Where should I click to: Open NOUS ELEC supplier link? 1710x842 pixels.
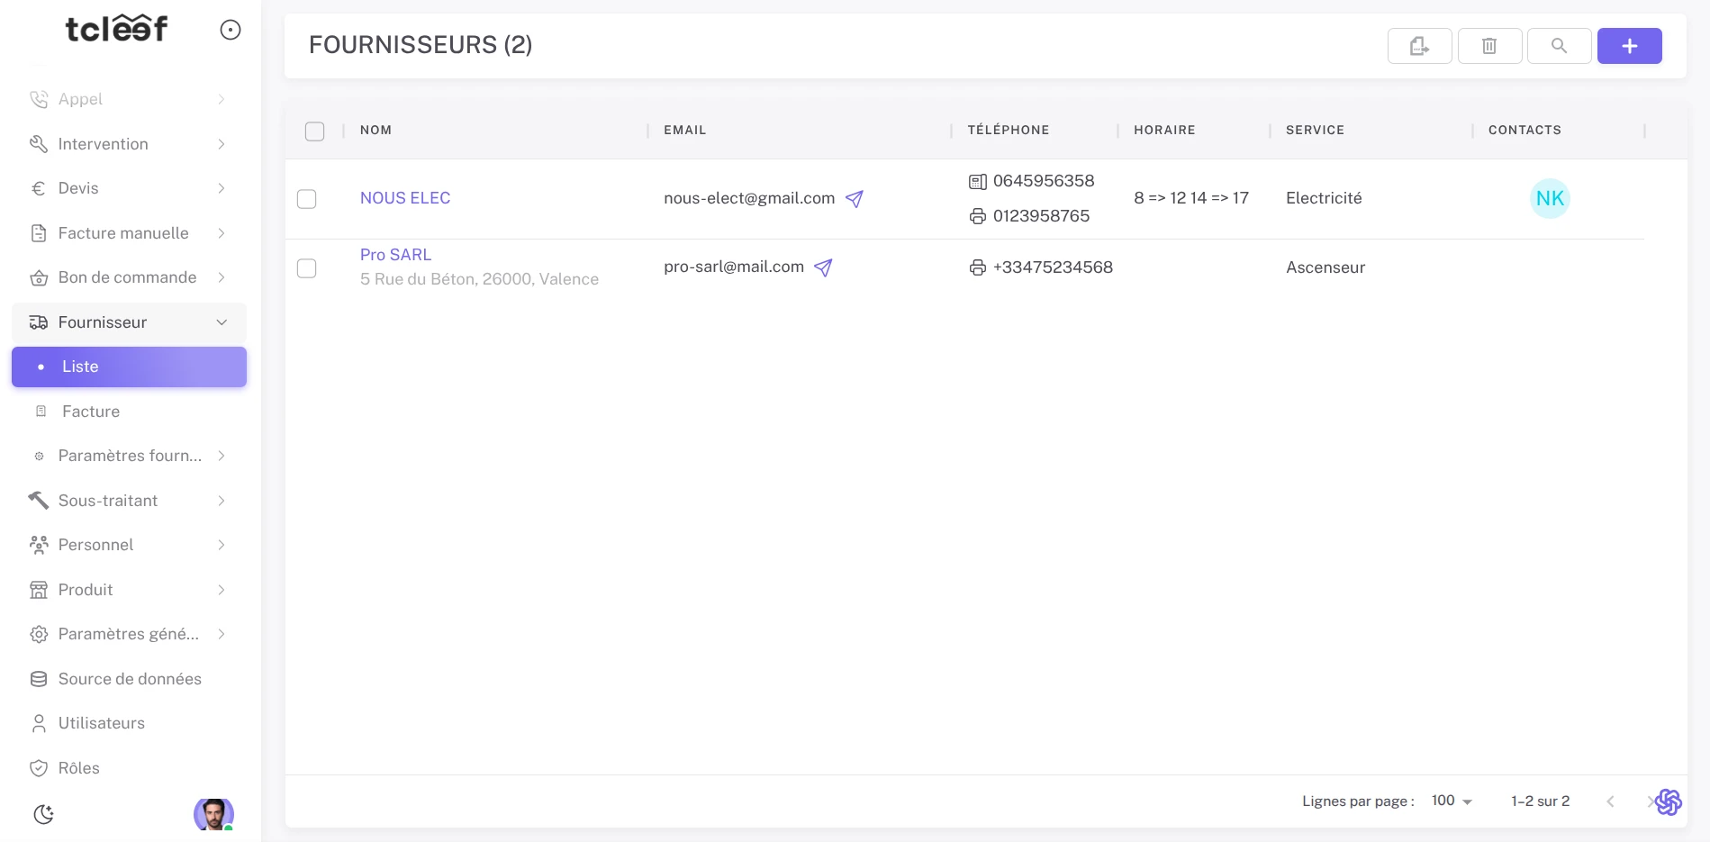405,198
